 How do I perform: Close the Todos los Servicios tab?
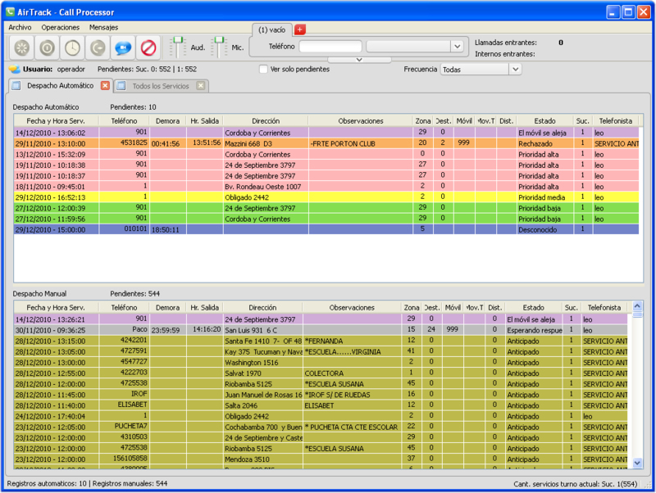[201, 86]
